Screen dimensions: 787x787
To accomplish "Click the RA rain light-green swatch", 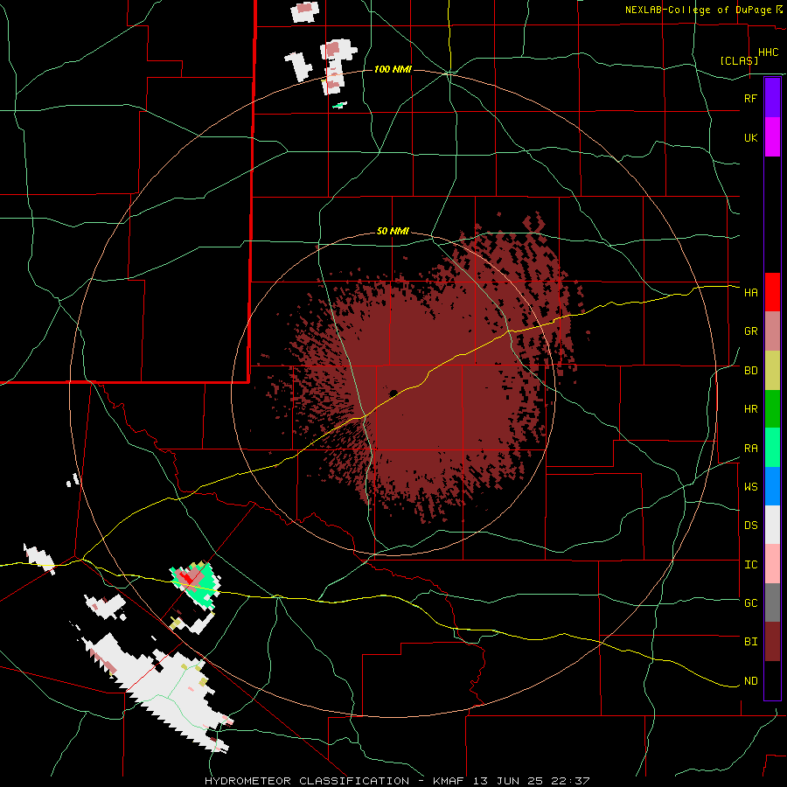I will pos(772,448).
